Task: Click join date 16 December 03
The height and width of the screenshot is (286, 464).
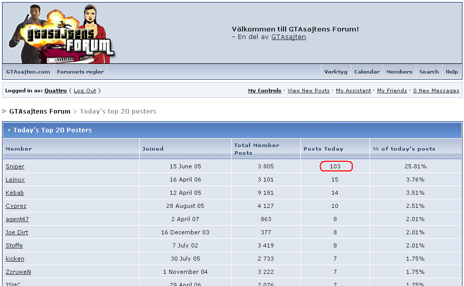Action: click(x=185, y=232)
